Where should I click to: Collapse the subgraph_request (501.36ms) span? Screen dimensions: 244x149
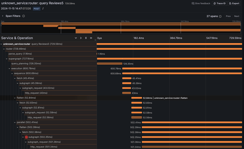[26, 142]
